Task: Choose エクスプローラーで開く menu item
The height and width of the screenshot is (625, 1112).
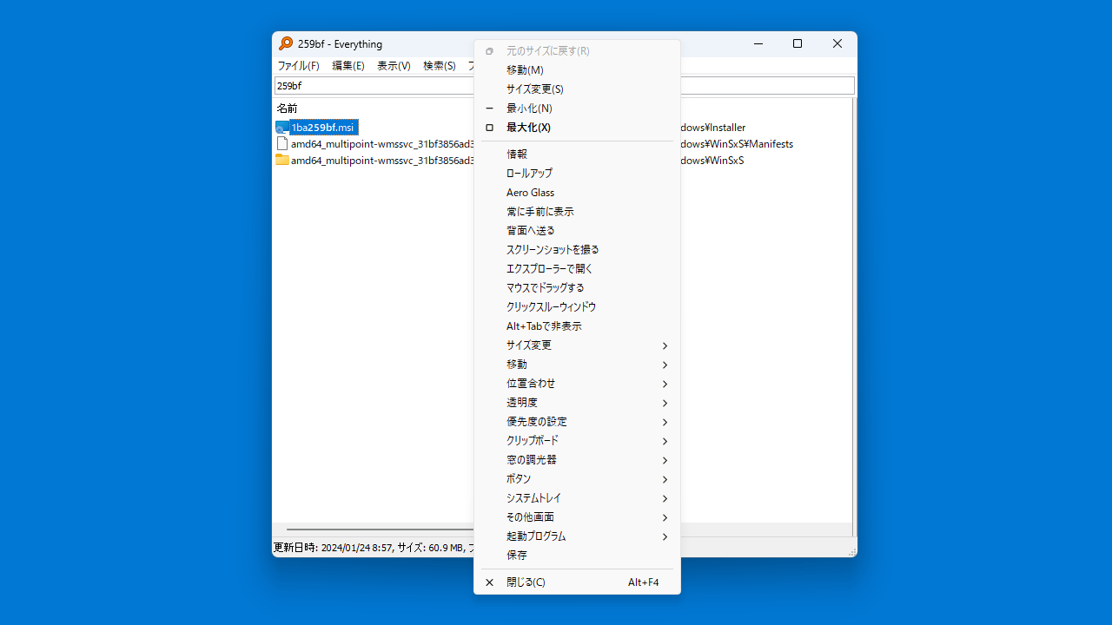Action: (x=577, y=269)
